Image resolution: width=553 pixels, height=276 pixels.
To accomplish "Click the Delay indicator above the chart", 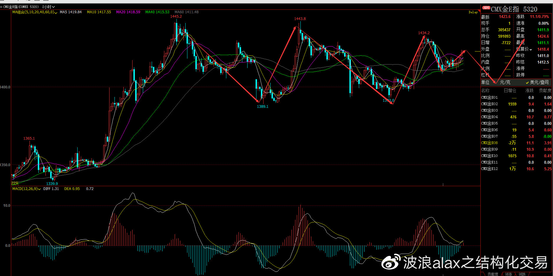I will (473, 12).
